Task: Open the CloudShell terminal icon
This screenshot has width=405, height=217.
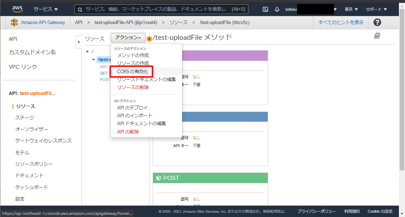Action: pyautogui.click(x=265, y=10)
